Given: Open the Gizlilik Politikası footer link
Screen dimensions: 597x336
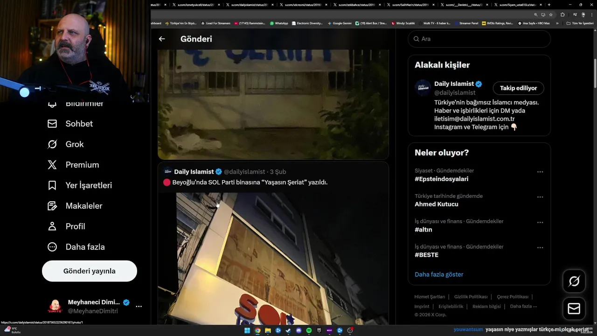Looking at the screenshot, I should 471,297.
